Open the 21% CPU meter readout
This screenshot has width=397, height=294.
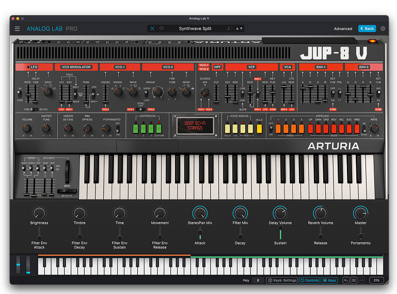(376, 281)
